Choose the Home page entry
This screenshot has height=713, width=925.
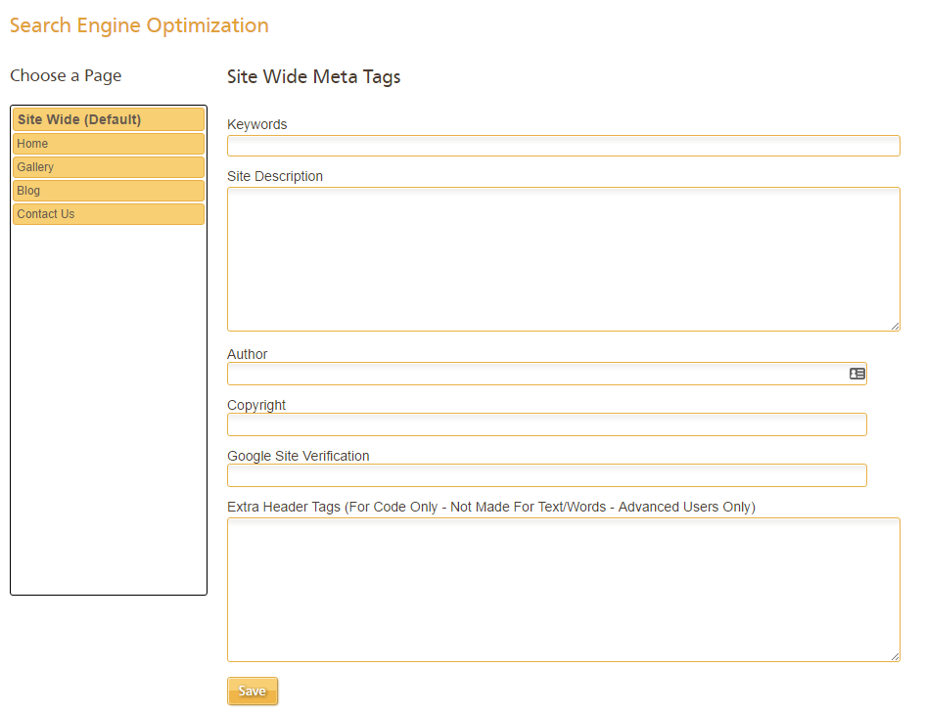pos(109,144)
